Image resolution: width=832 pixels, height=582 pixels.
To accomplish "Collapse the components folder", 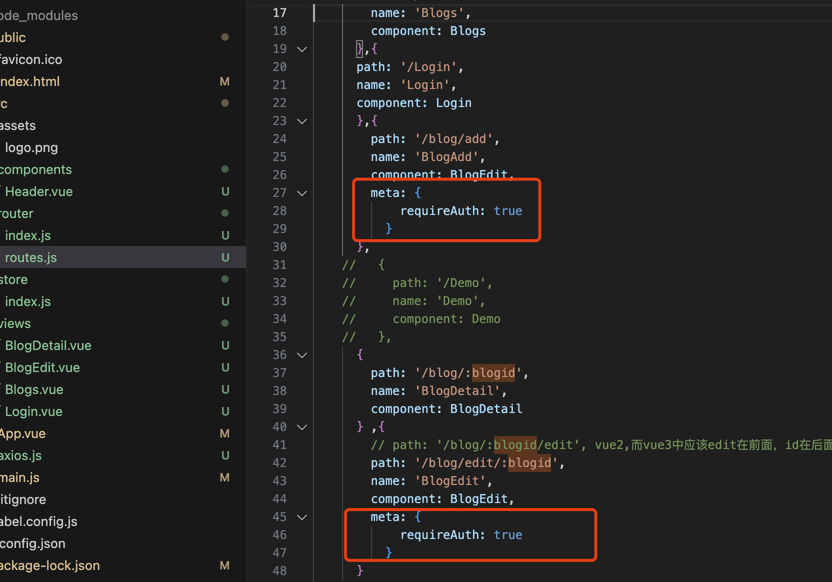I will 36,169.
